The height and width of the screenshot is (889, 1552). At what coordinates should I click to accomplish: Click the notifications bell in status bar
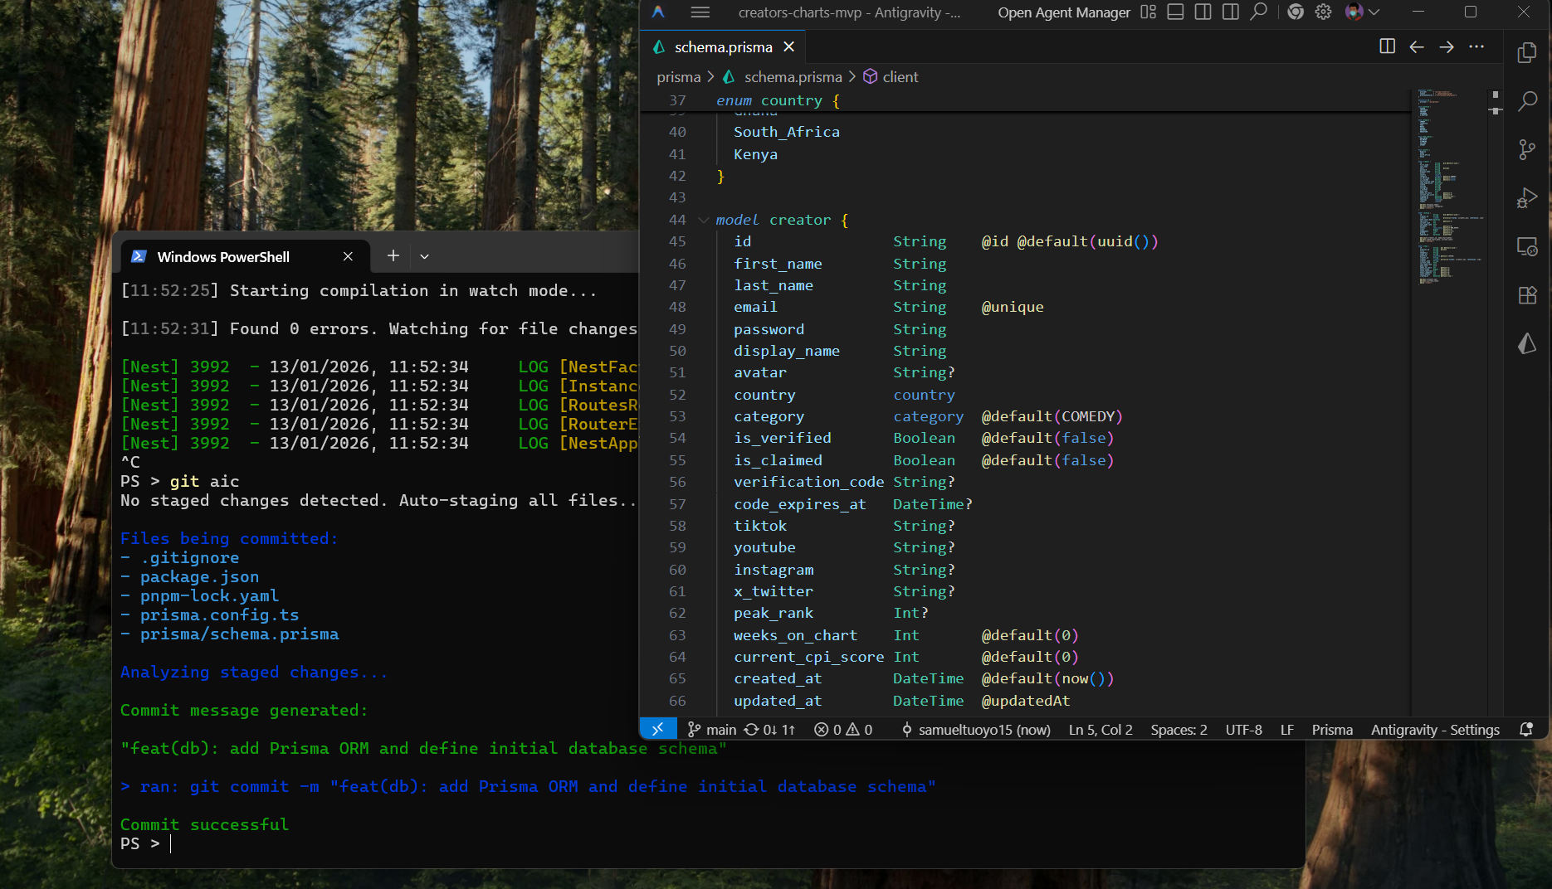click(x=1525, y=730)
